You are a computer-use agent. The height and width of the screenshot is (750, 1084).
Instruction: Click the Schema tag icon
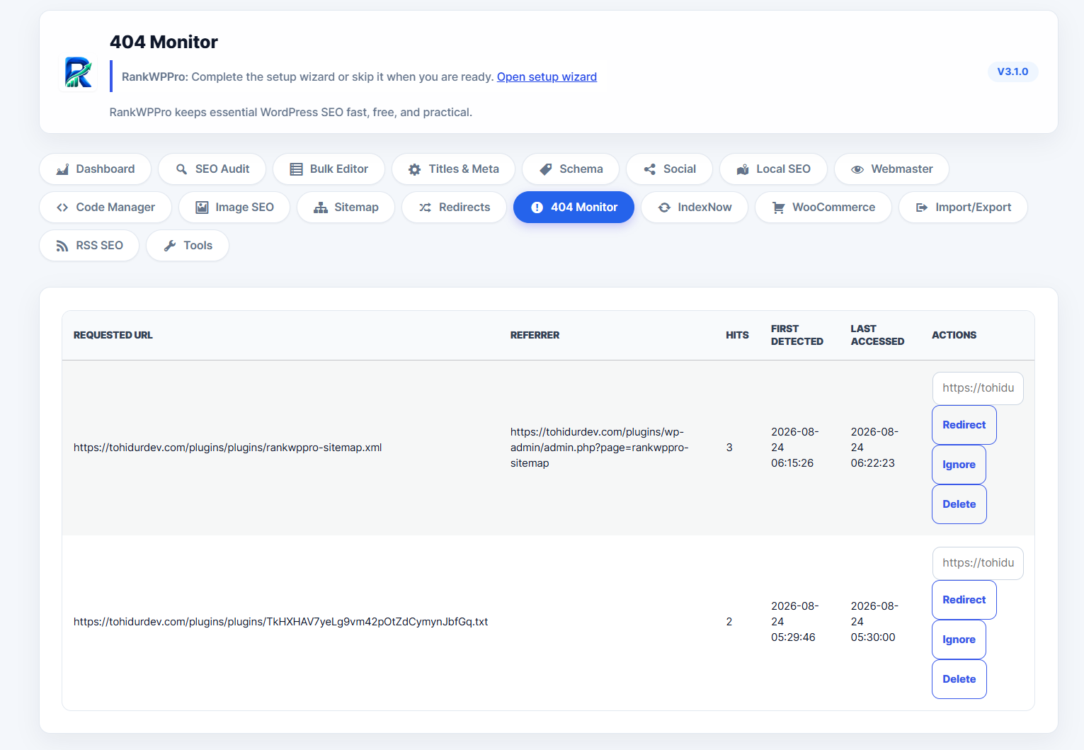(x=546, y=169)
